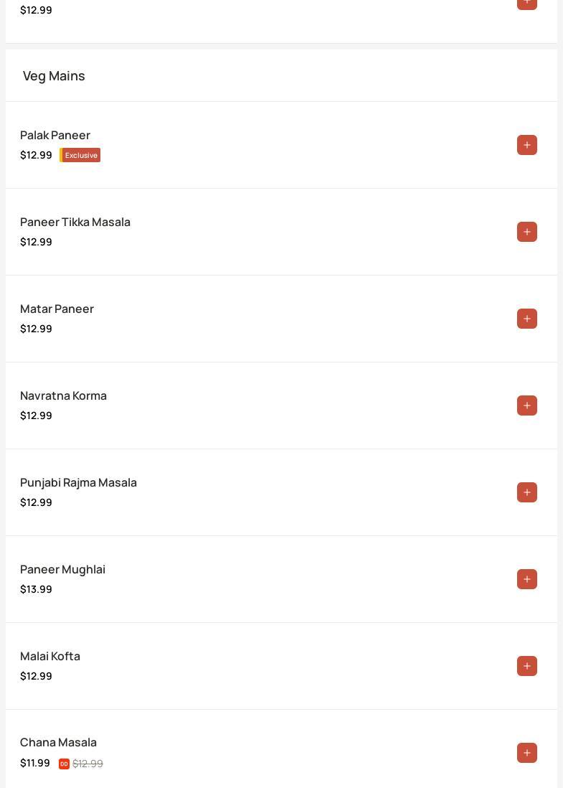
Task: Add Navratna Korma with plus button
Action: pyautogui.click(x=527, y=405)
